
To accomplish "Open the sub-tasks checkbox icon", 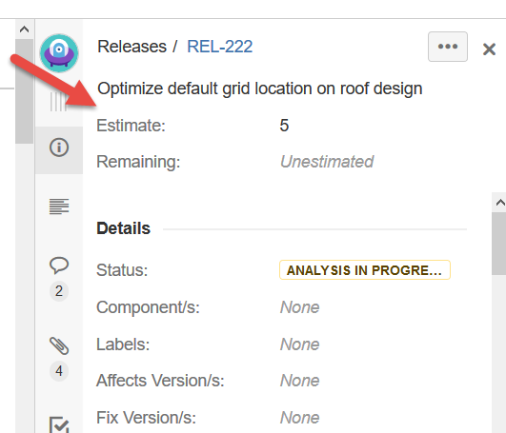I will [x=59, y=424].
